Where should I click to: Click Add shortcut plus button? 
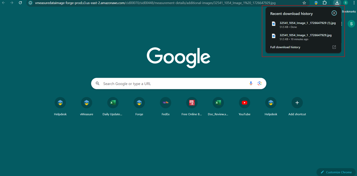(x=297, y=103)
